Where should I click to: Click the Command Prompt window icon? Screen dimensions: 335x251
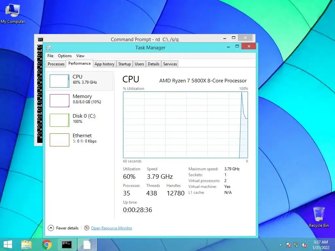[x=40, y=40]
